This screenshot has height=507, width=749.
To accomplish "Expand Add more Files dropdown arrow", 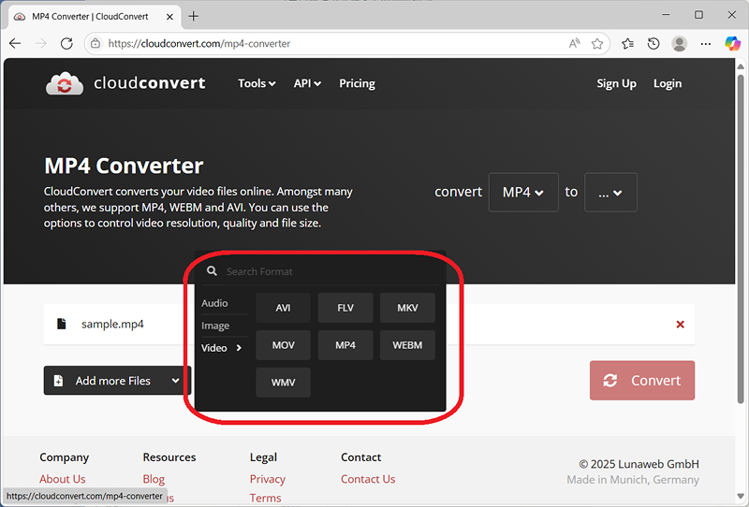I will coord(175,381).
